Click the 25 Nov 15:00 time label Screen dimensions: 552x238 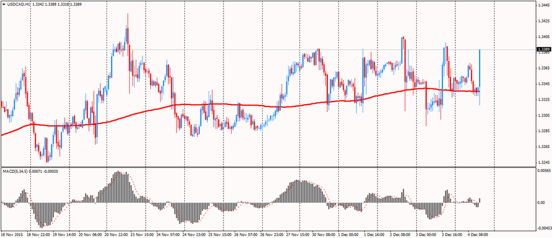(x=220, y=234)
